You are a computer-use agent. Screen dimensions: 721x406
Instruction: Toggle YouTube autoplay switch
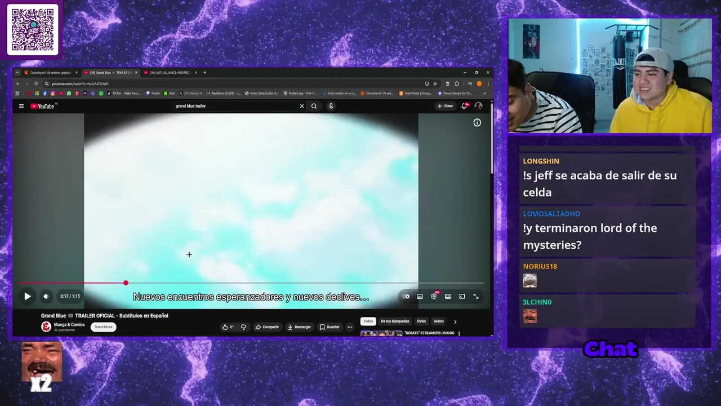[406, 296]
